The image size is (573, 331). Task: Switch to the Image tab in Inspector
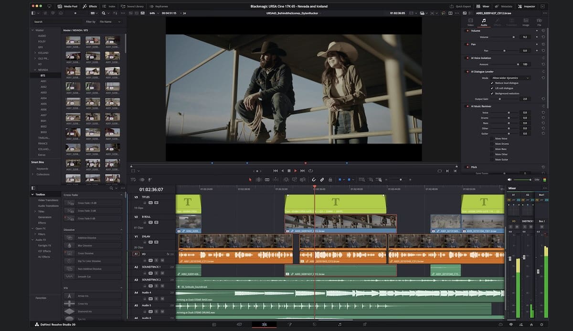526,22
